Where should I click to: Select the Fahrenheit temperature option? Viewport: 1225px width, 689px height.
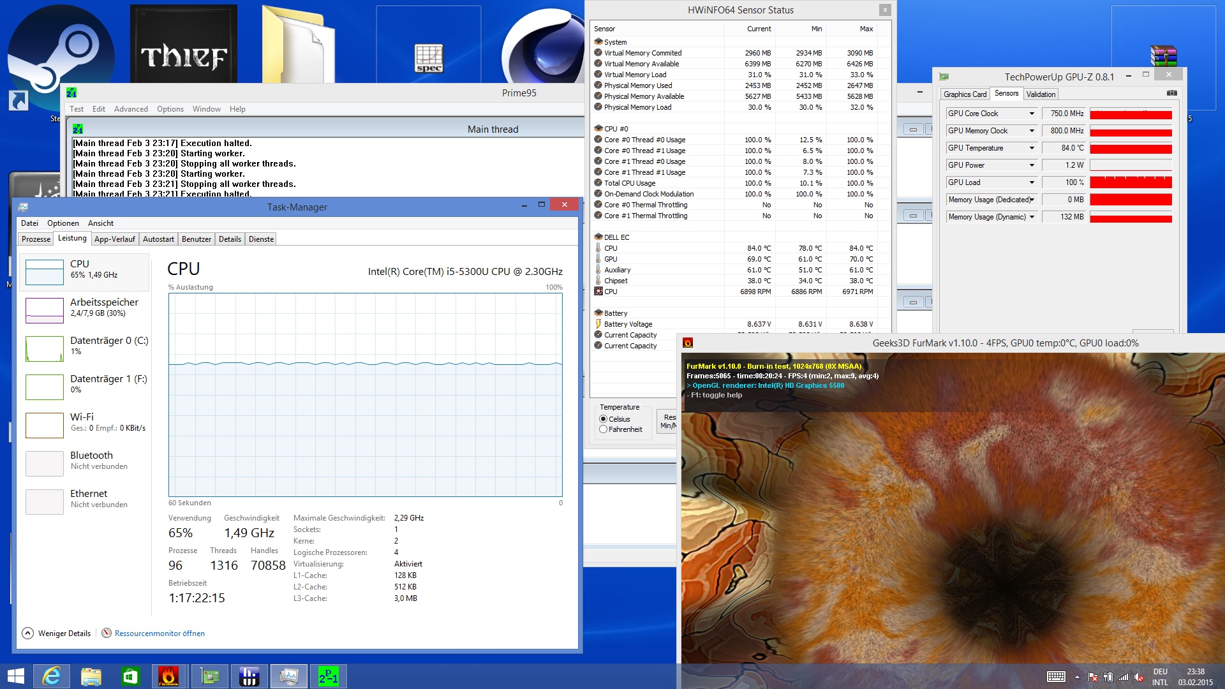[603, 429]
